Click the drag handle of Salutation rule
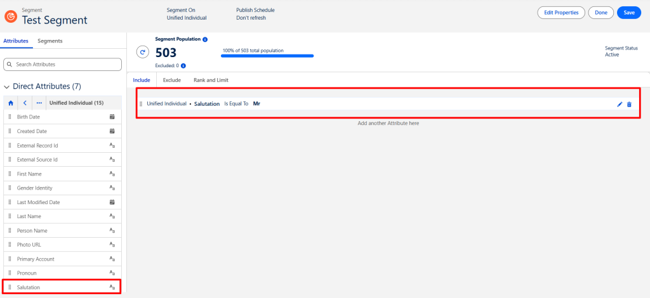 click(141, 104)
